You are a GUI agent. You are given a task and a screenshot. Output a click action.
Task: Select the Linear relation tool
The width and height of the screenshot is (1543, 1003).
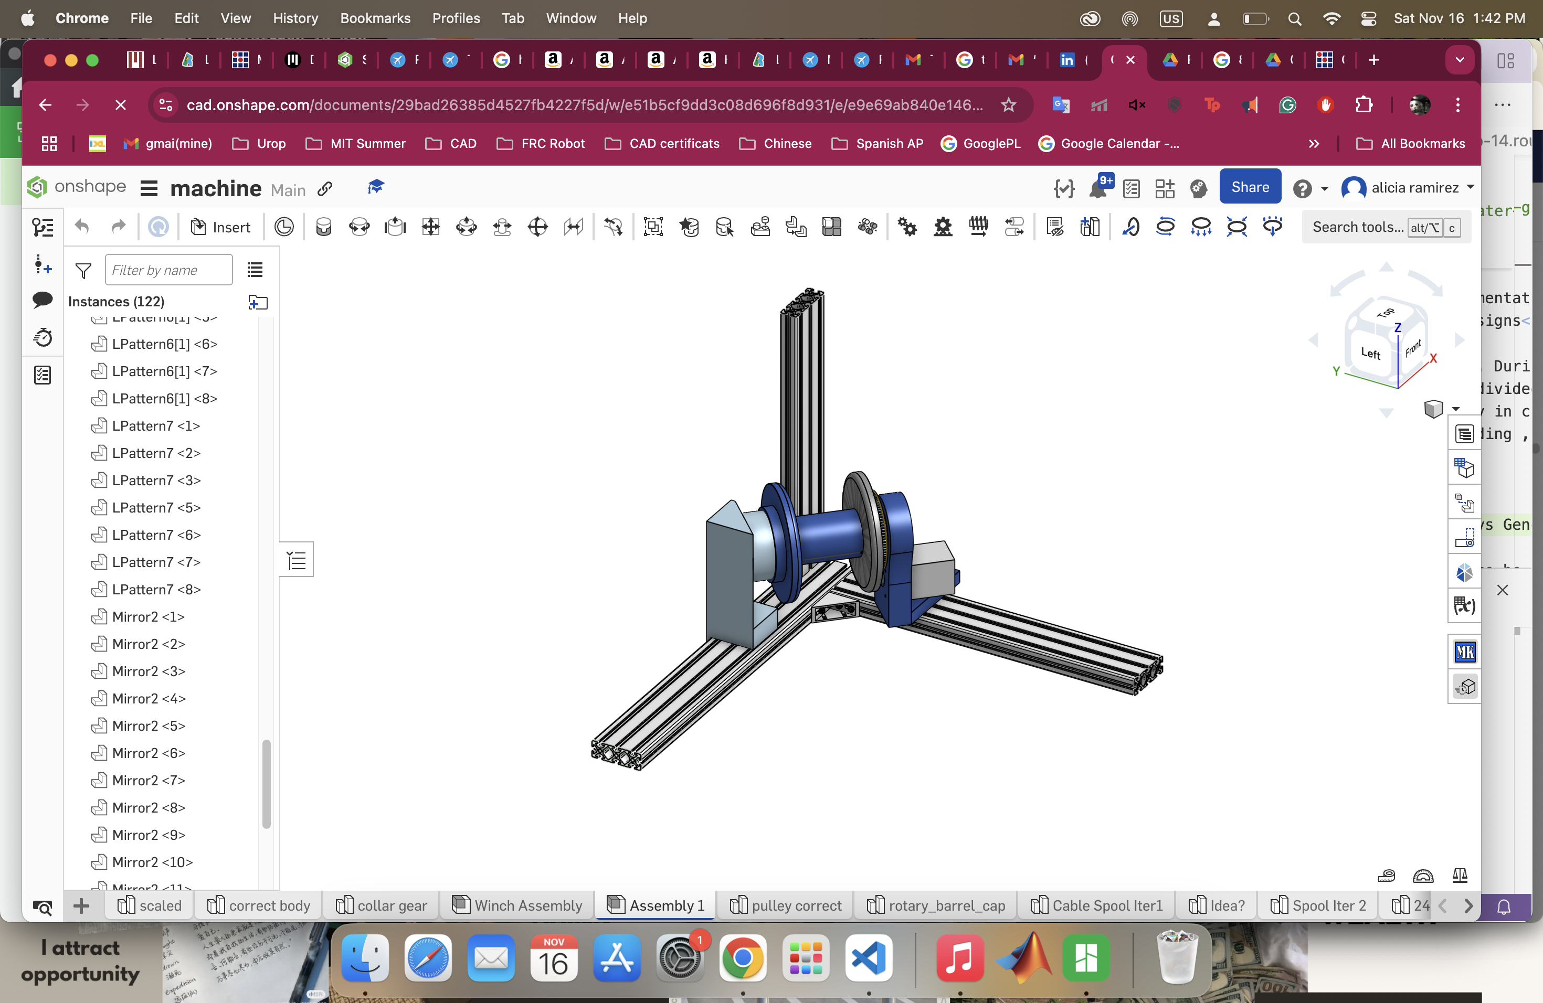point(1014,227)
